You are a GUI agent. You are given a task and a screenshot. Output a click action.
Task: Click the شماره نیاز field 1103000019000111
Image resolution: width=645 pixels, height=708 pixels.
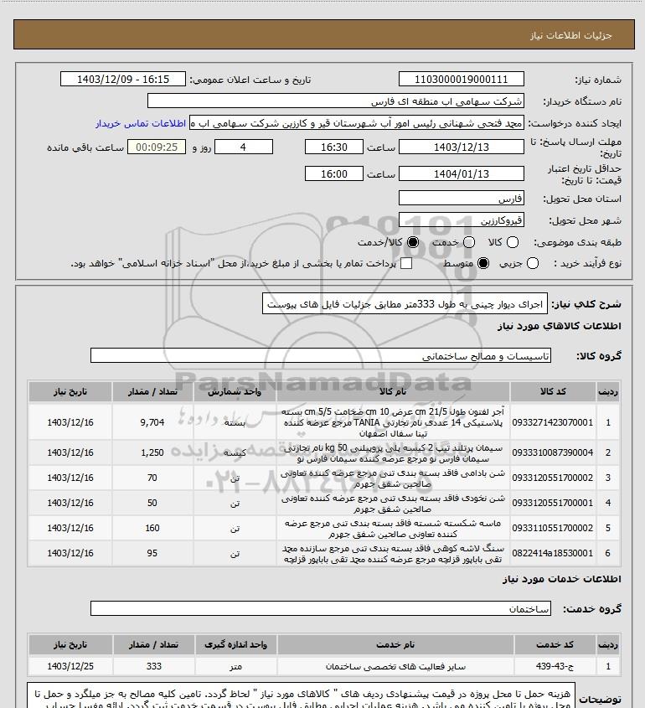pyautogui.click(x=462, y=79)
